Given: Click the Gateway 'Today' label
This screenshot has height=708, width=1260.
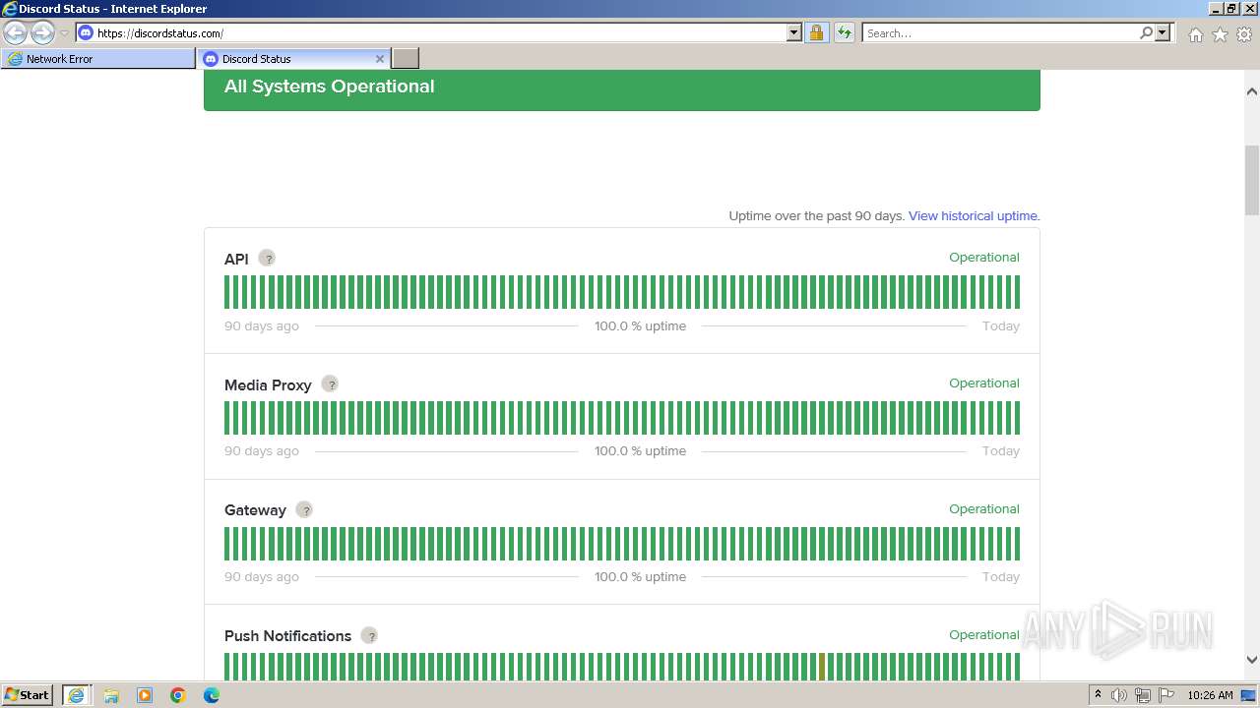Looking at the screenshot, I should (x=1001, y=577).
